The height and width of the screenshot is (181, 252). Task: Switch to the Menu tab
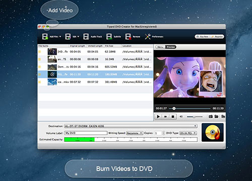point(160,47)
